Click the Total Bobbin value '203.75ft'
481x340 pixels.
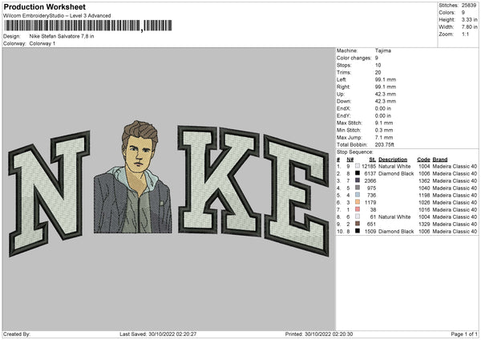(384, 144)
